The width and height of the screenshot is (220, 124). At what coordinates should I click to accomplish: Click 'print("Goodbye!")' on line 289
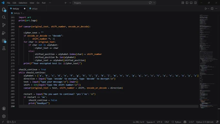[x=39, y=103]
